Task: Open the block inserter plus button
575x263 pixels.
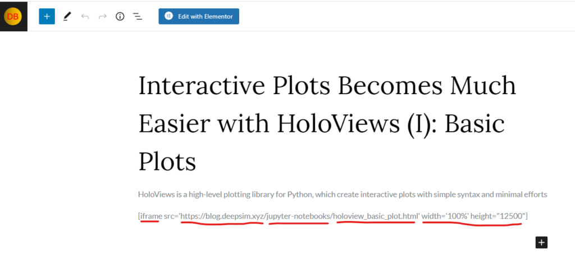Action: [47, 16]
